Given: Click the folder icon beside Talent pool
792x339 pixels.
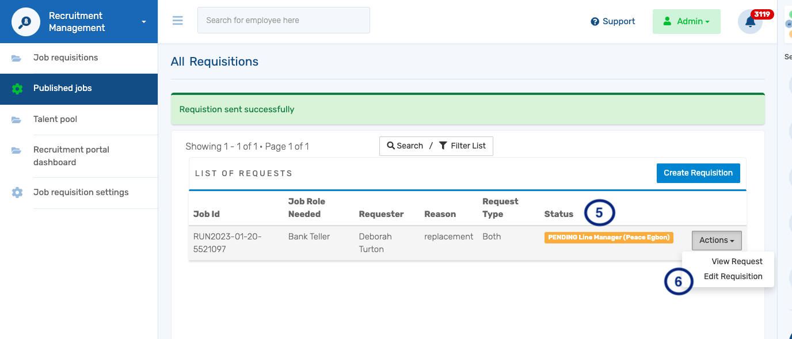Looking at the screenshot, I should coord(16,120).
